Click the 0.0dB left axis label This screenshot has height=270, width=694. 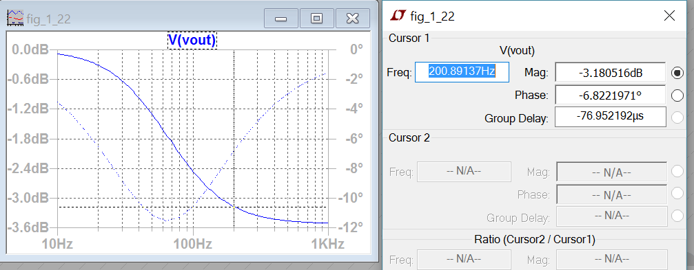point(30,50)
